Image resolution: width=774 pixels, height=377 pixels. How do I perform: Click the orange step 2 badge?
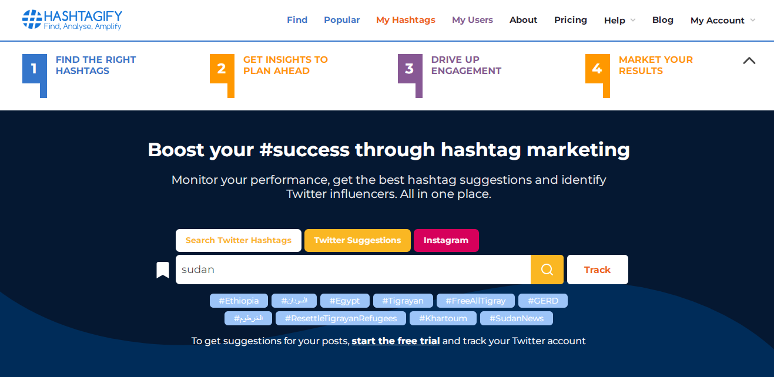point(222,69)
